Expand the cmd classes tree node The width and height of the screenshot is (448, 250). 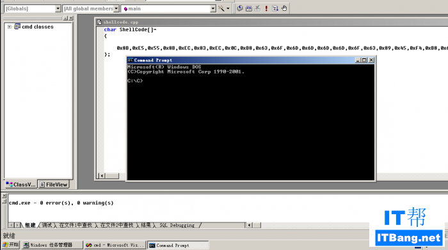10,27
